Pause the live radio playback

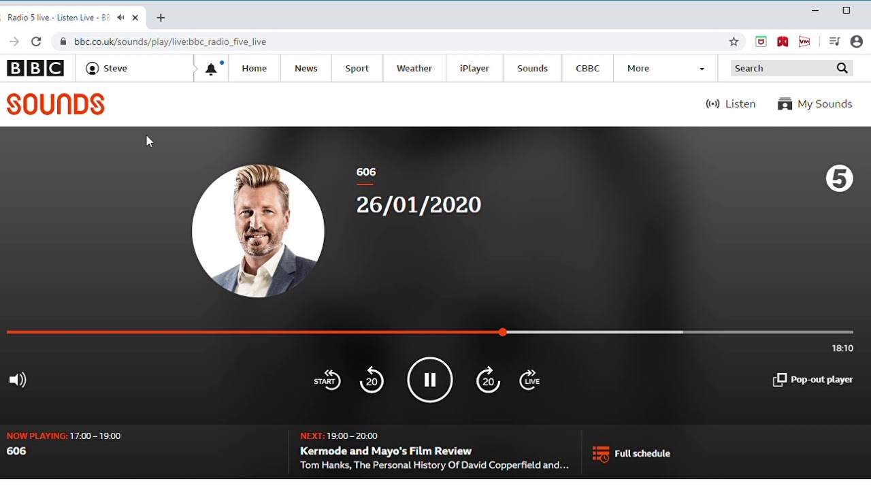430,380
